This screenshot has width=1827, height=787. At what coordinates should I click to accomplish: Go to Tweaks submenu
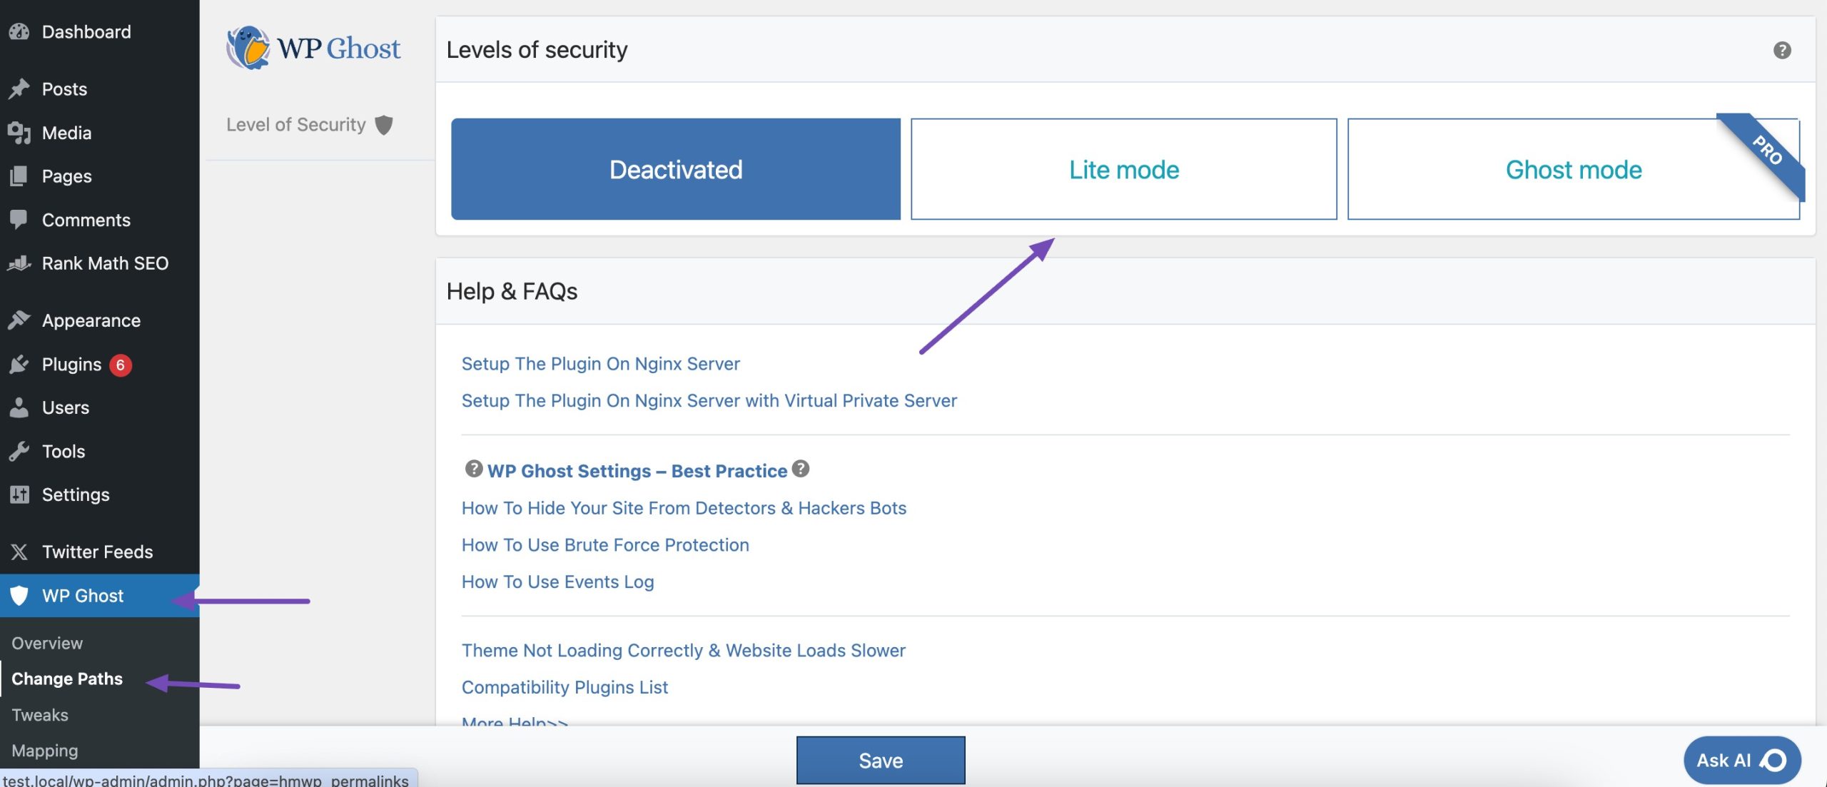pos(40,714)
